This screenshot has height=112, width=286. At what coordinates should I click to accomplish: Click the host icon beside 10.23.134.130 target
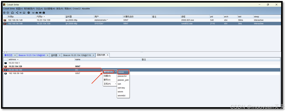click(6, 70)
